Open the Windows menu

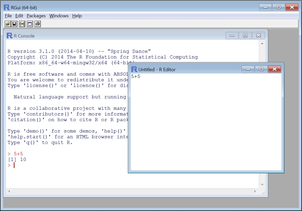pos(59,16)
